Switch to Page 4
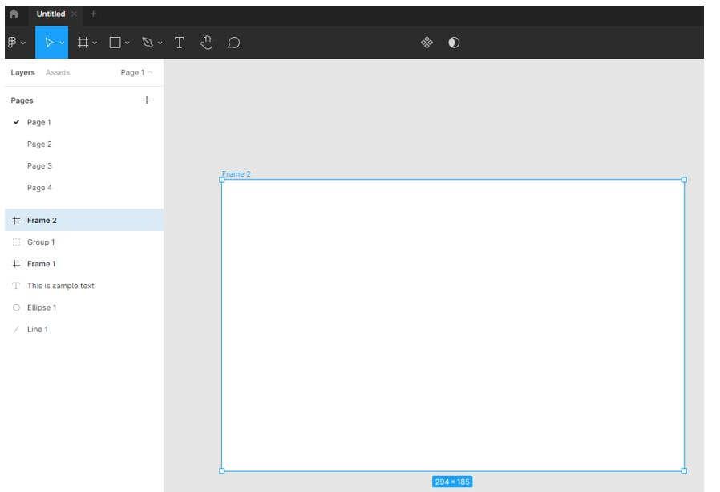The height and width of the screenshot is (492, 720). click(x=84, y=188)
